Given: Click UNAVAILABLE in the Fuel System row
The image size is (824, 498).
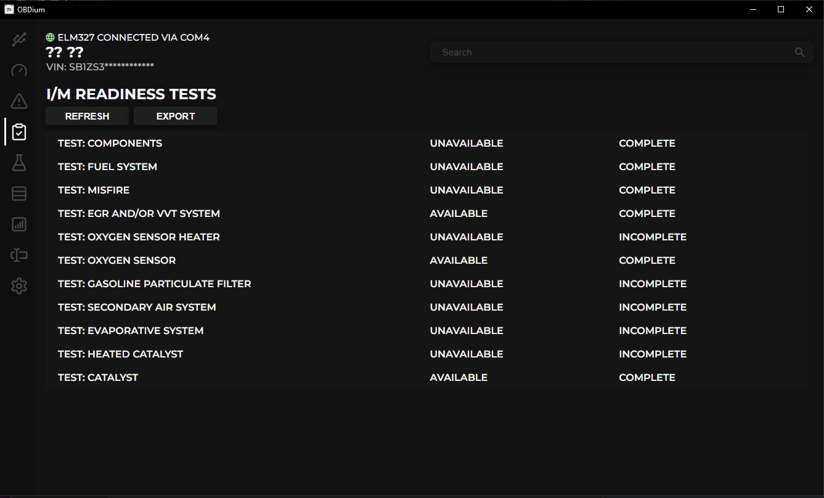Looking at the screenshot, I should coord(467,166).
